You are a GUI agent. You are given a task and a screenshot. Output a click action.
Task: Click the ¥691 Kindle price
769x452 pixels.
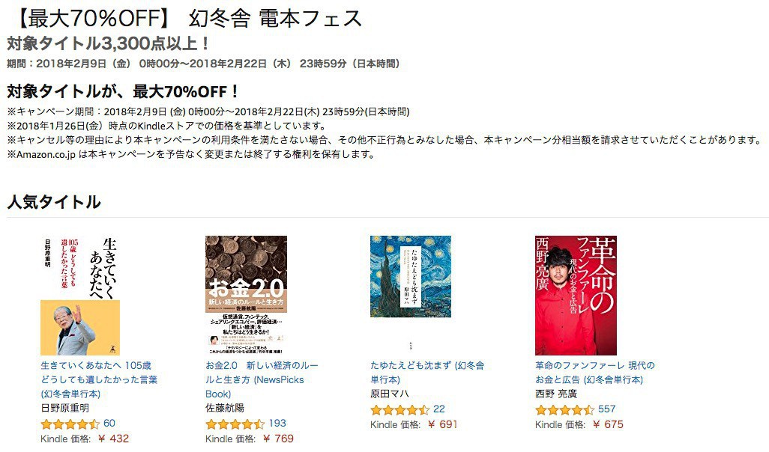tap(442, 424)
